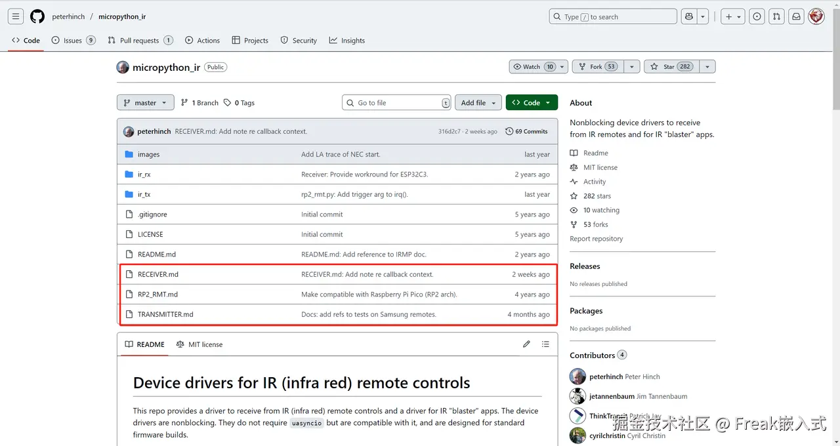Expand the Star lists dropdown arrow
This screenshot has height=446, width=840.
(707, 67)
